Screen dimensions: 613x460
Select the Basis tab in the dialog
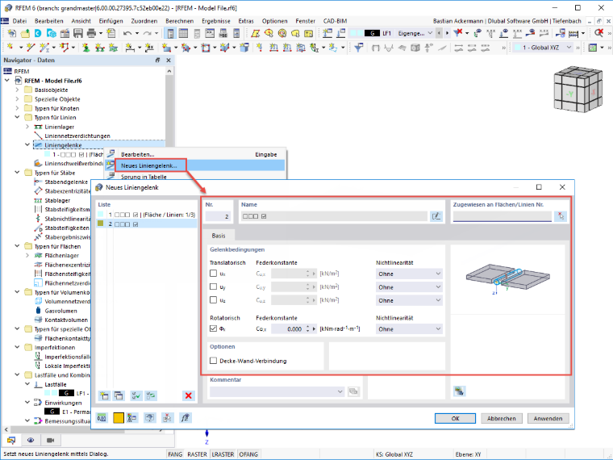click(219, 236)
